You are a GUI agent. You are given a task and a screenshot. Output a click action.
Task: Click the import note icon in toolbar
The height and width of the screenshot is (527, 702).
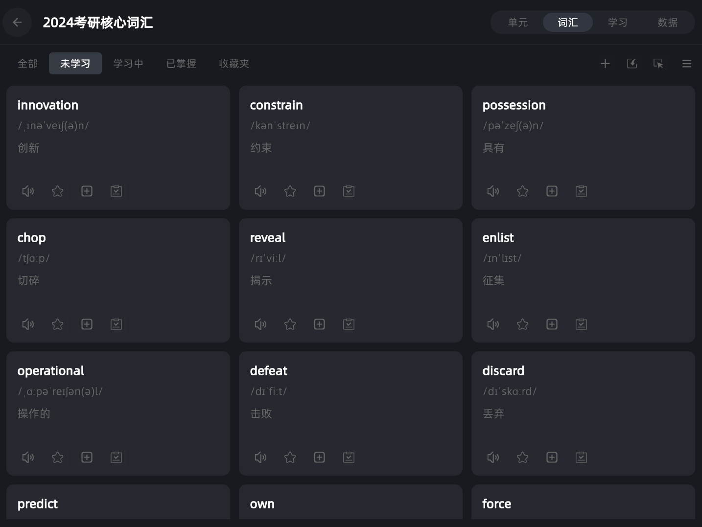pyautogui.click(x=632, y=64)
